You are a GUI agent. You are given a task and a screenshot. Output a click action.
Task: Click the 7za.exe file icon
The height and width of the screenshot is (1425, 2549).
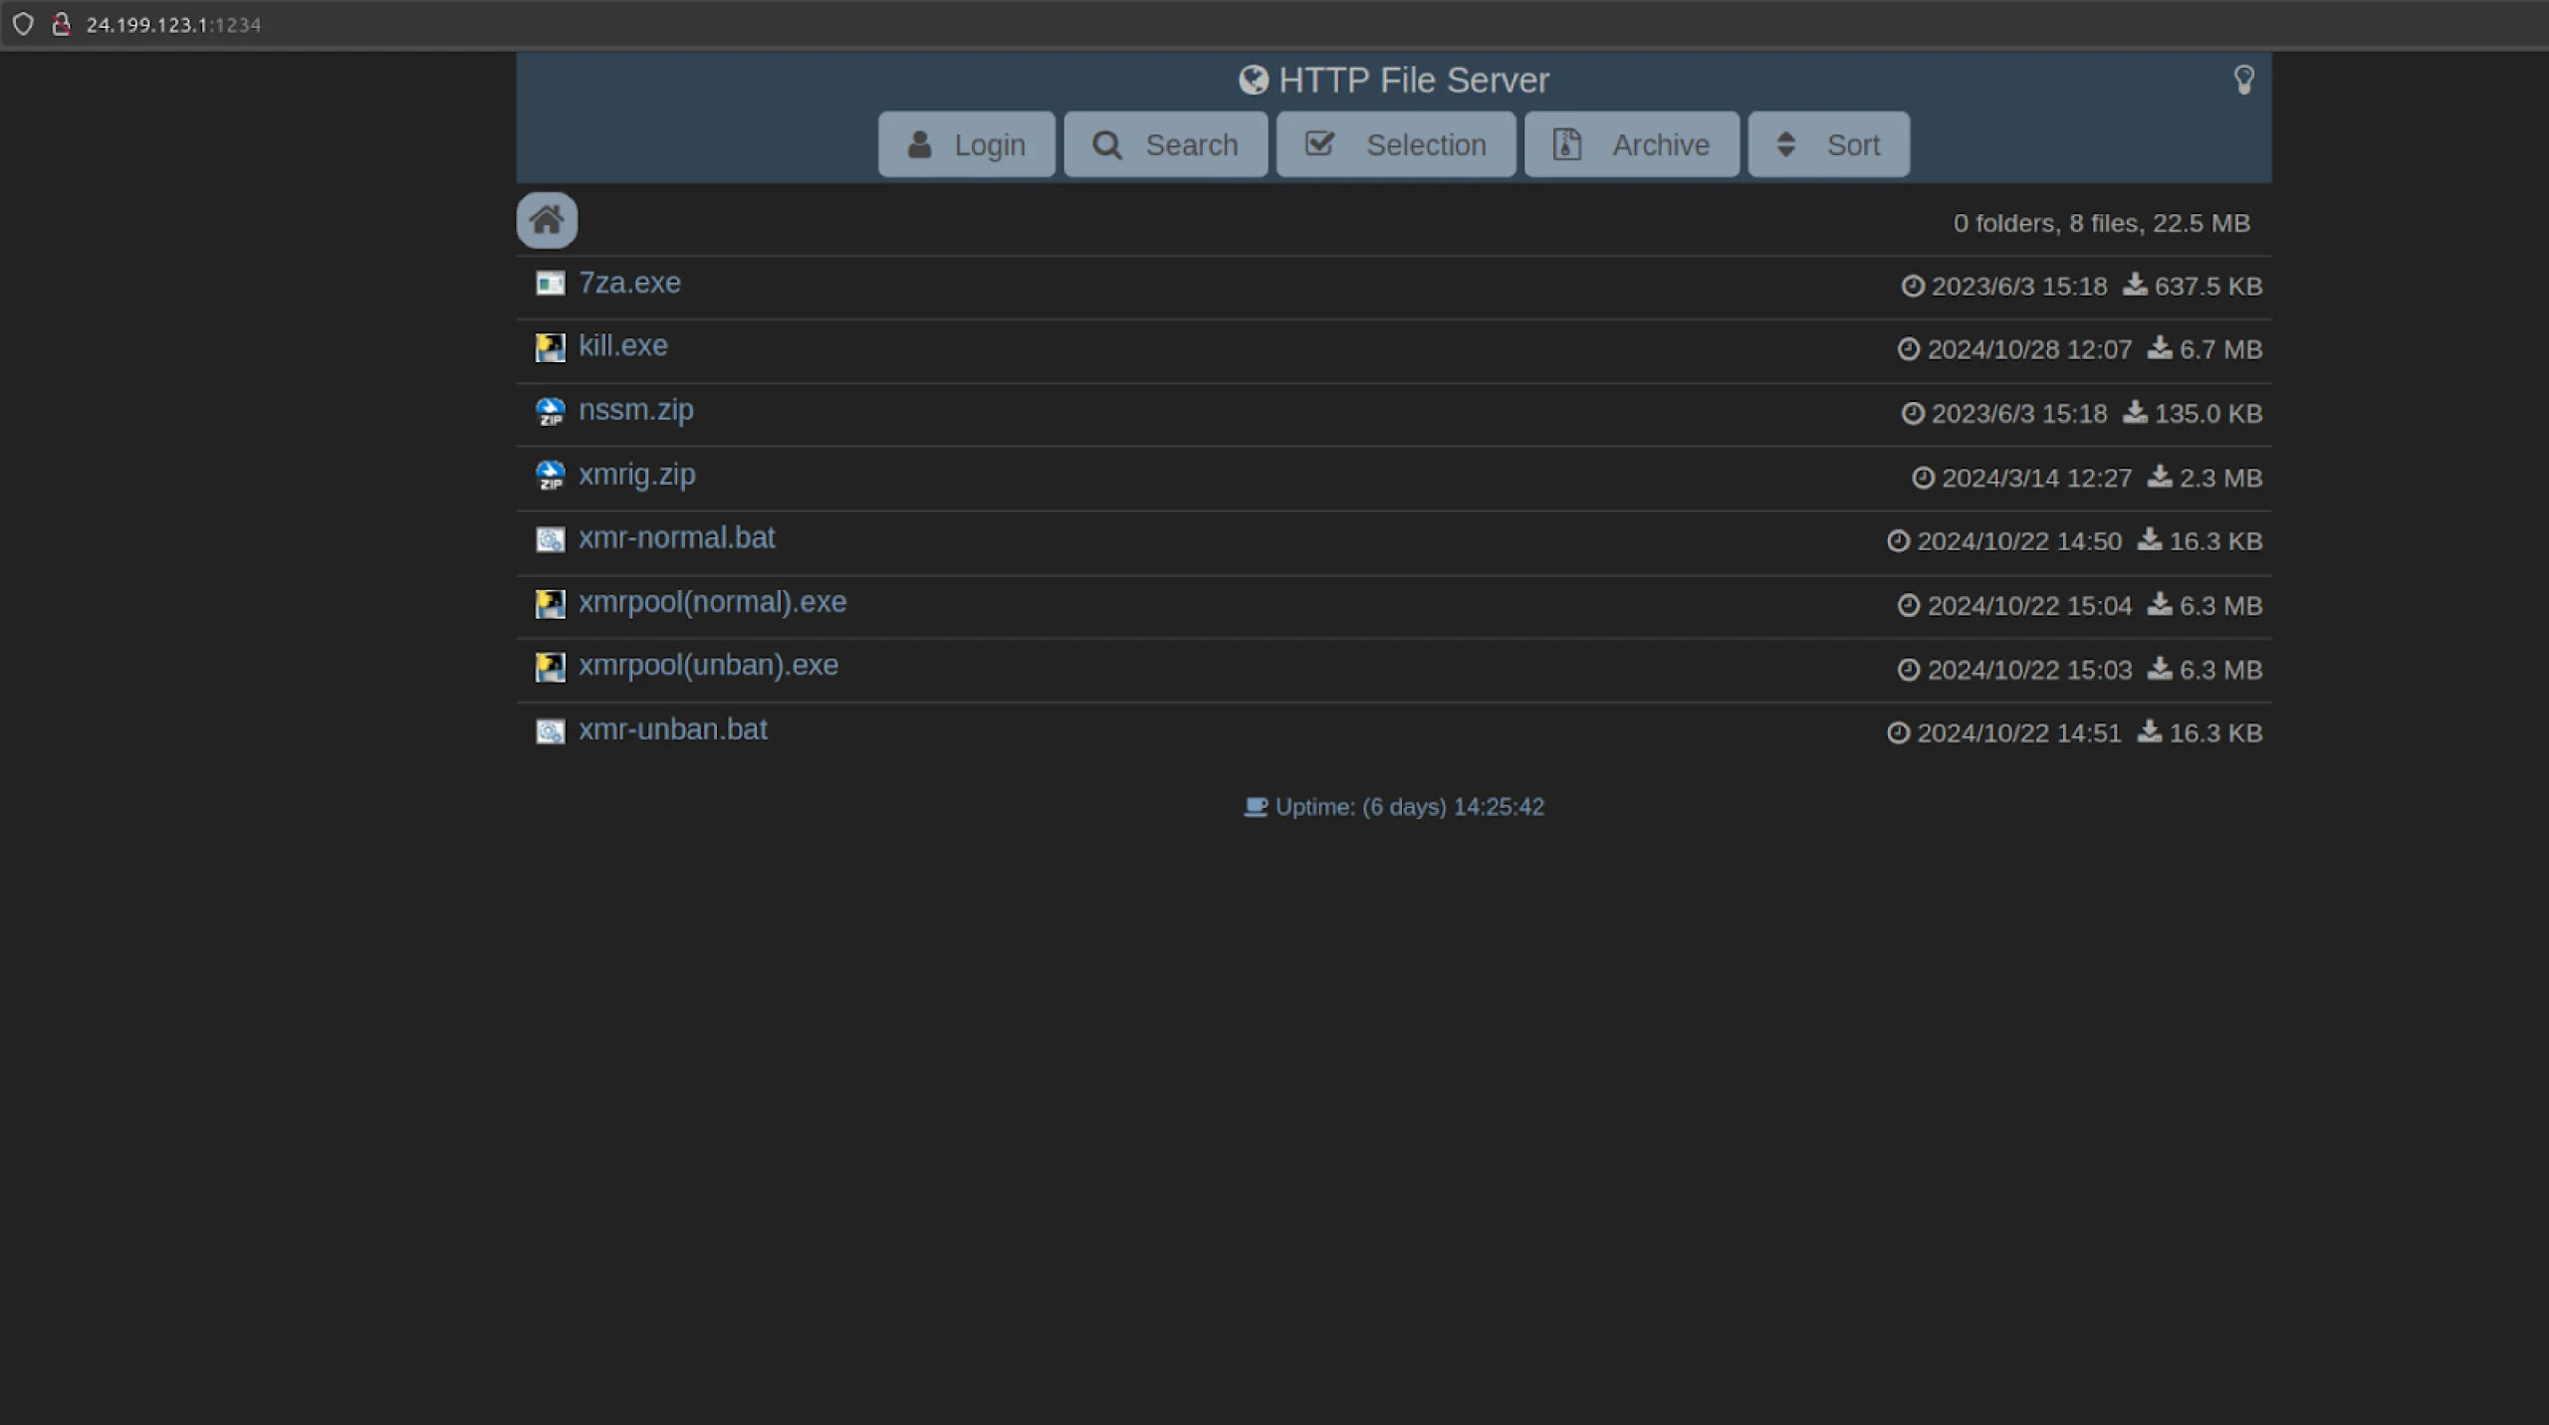[x=551, y=284]
